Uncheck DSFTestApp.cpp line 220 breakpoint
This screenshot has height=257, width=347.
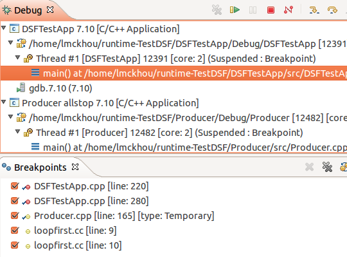click(x=15, y=186)
